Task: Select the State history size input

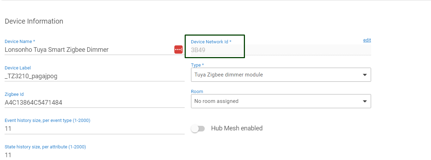Action: click(88, 155)
